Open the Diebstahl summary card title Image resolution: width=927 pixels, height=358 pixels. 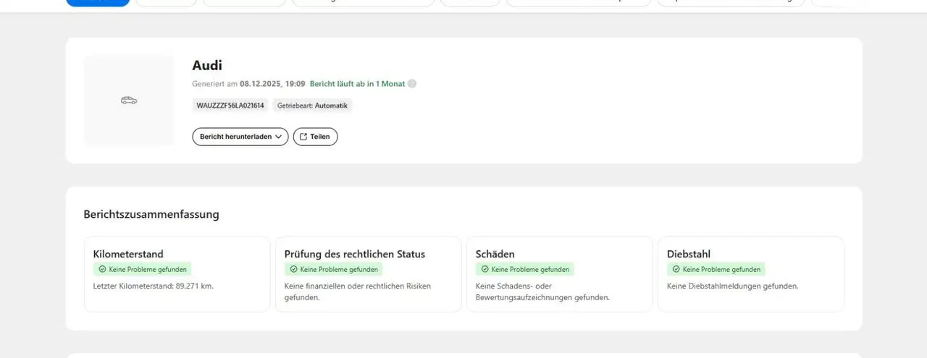coord(688,254)
